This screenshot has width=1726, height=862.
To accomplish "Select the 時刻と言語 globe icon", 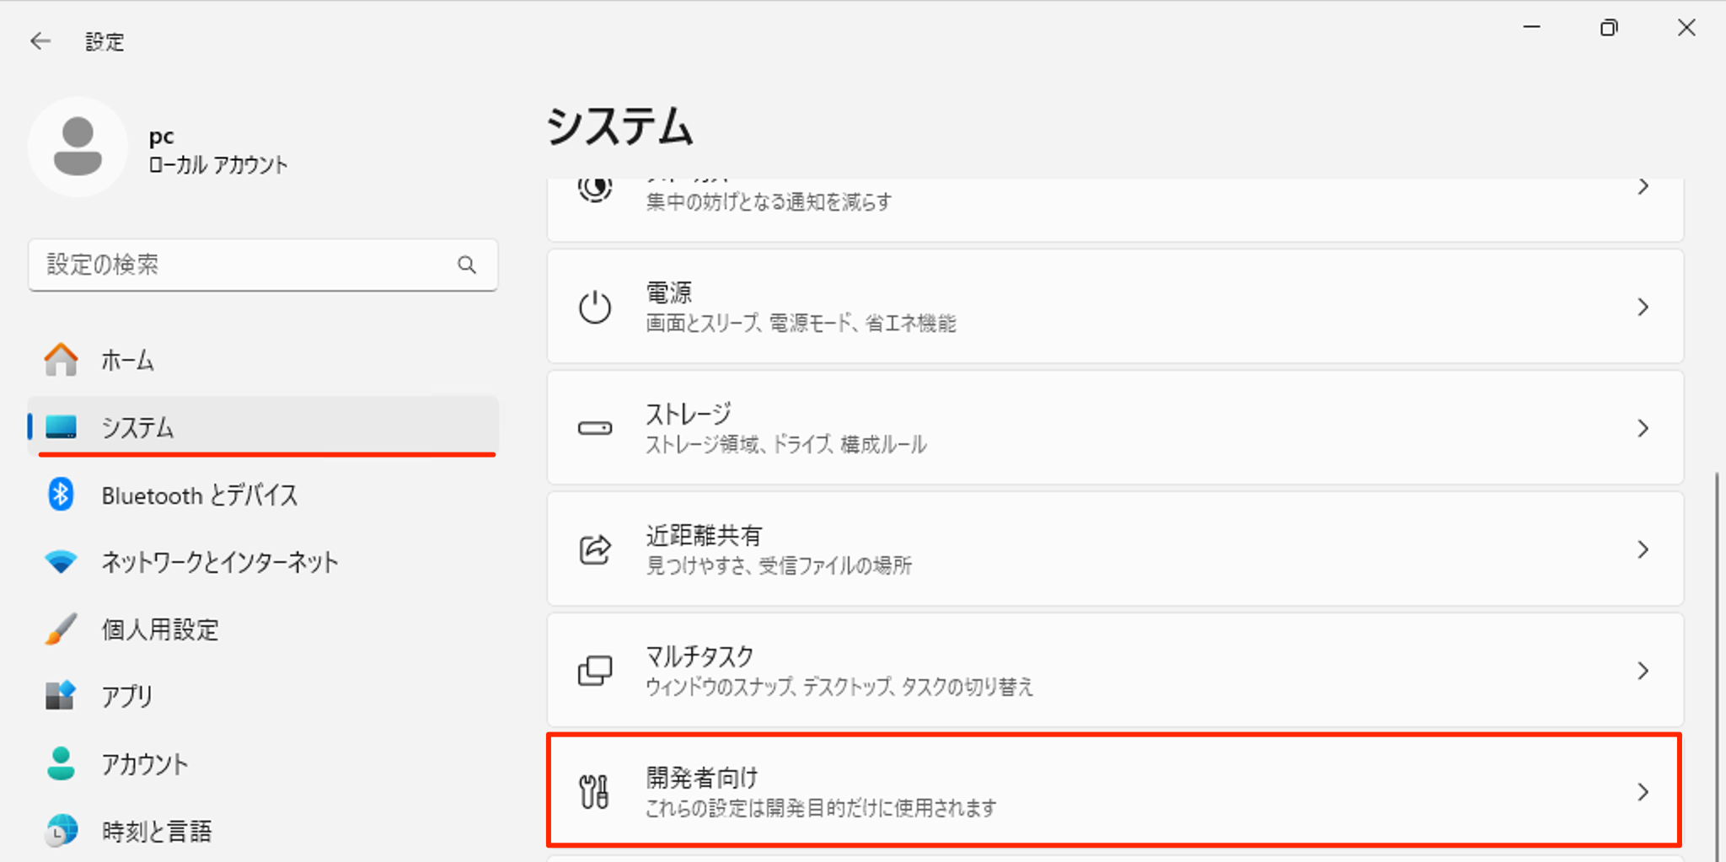I will 60,832.
